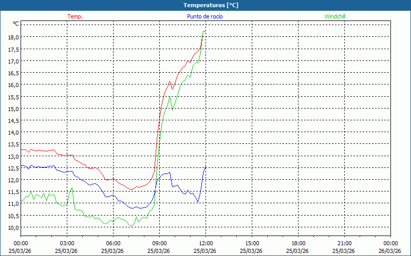411x256 pixels.
Task: Select the 15,0 y-axis tick label
Action: point(13,109)
